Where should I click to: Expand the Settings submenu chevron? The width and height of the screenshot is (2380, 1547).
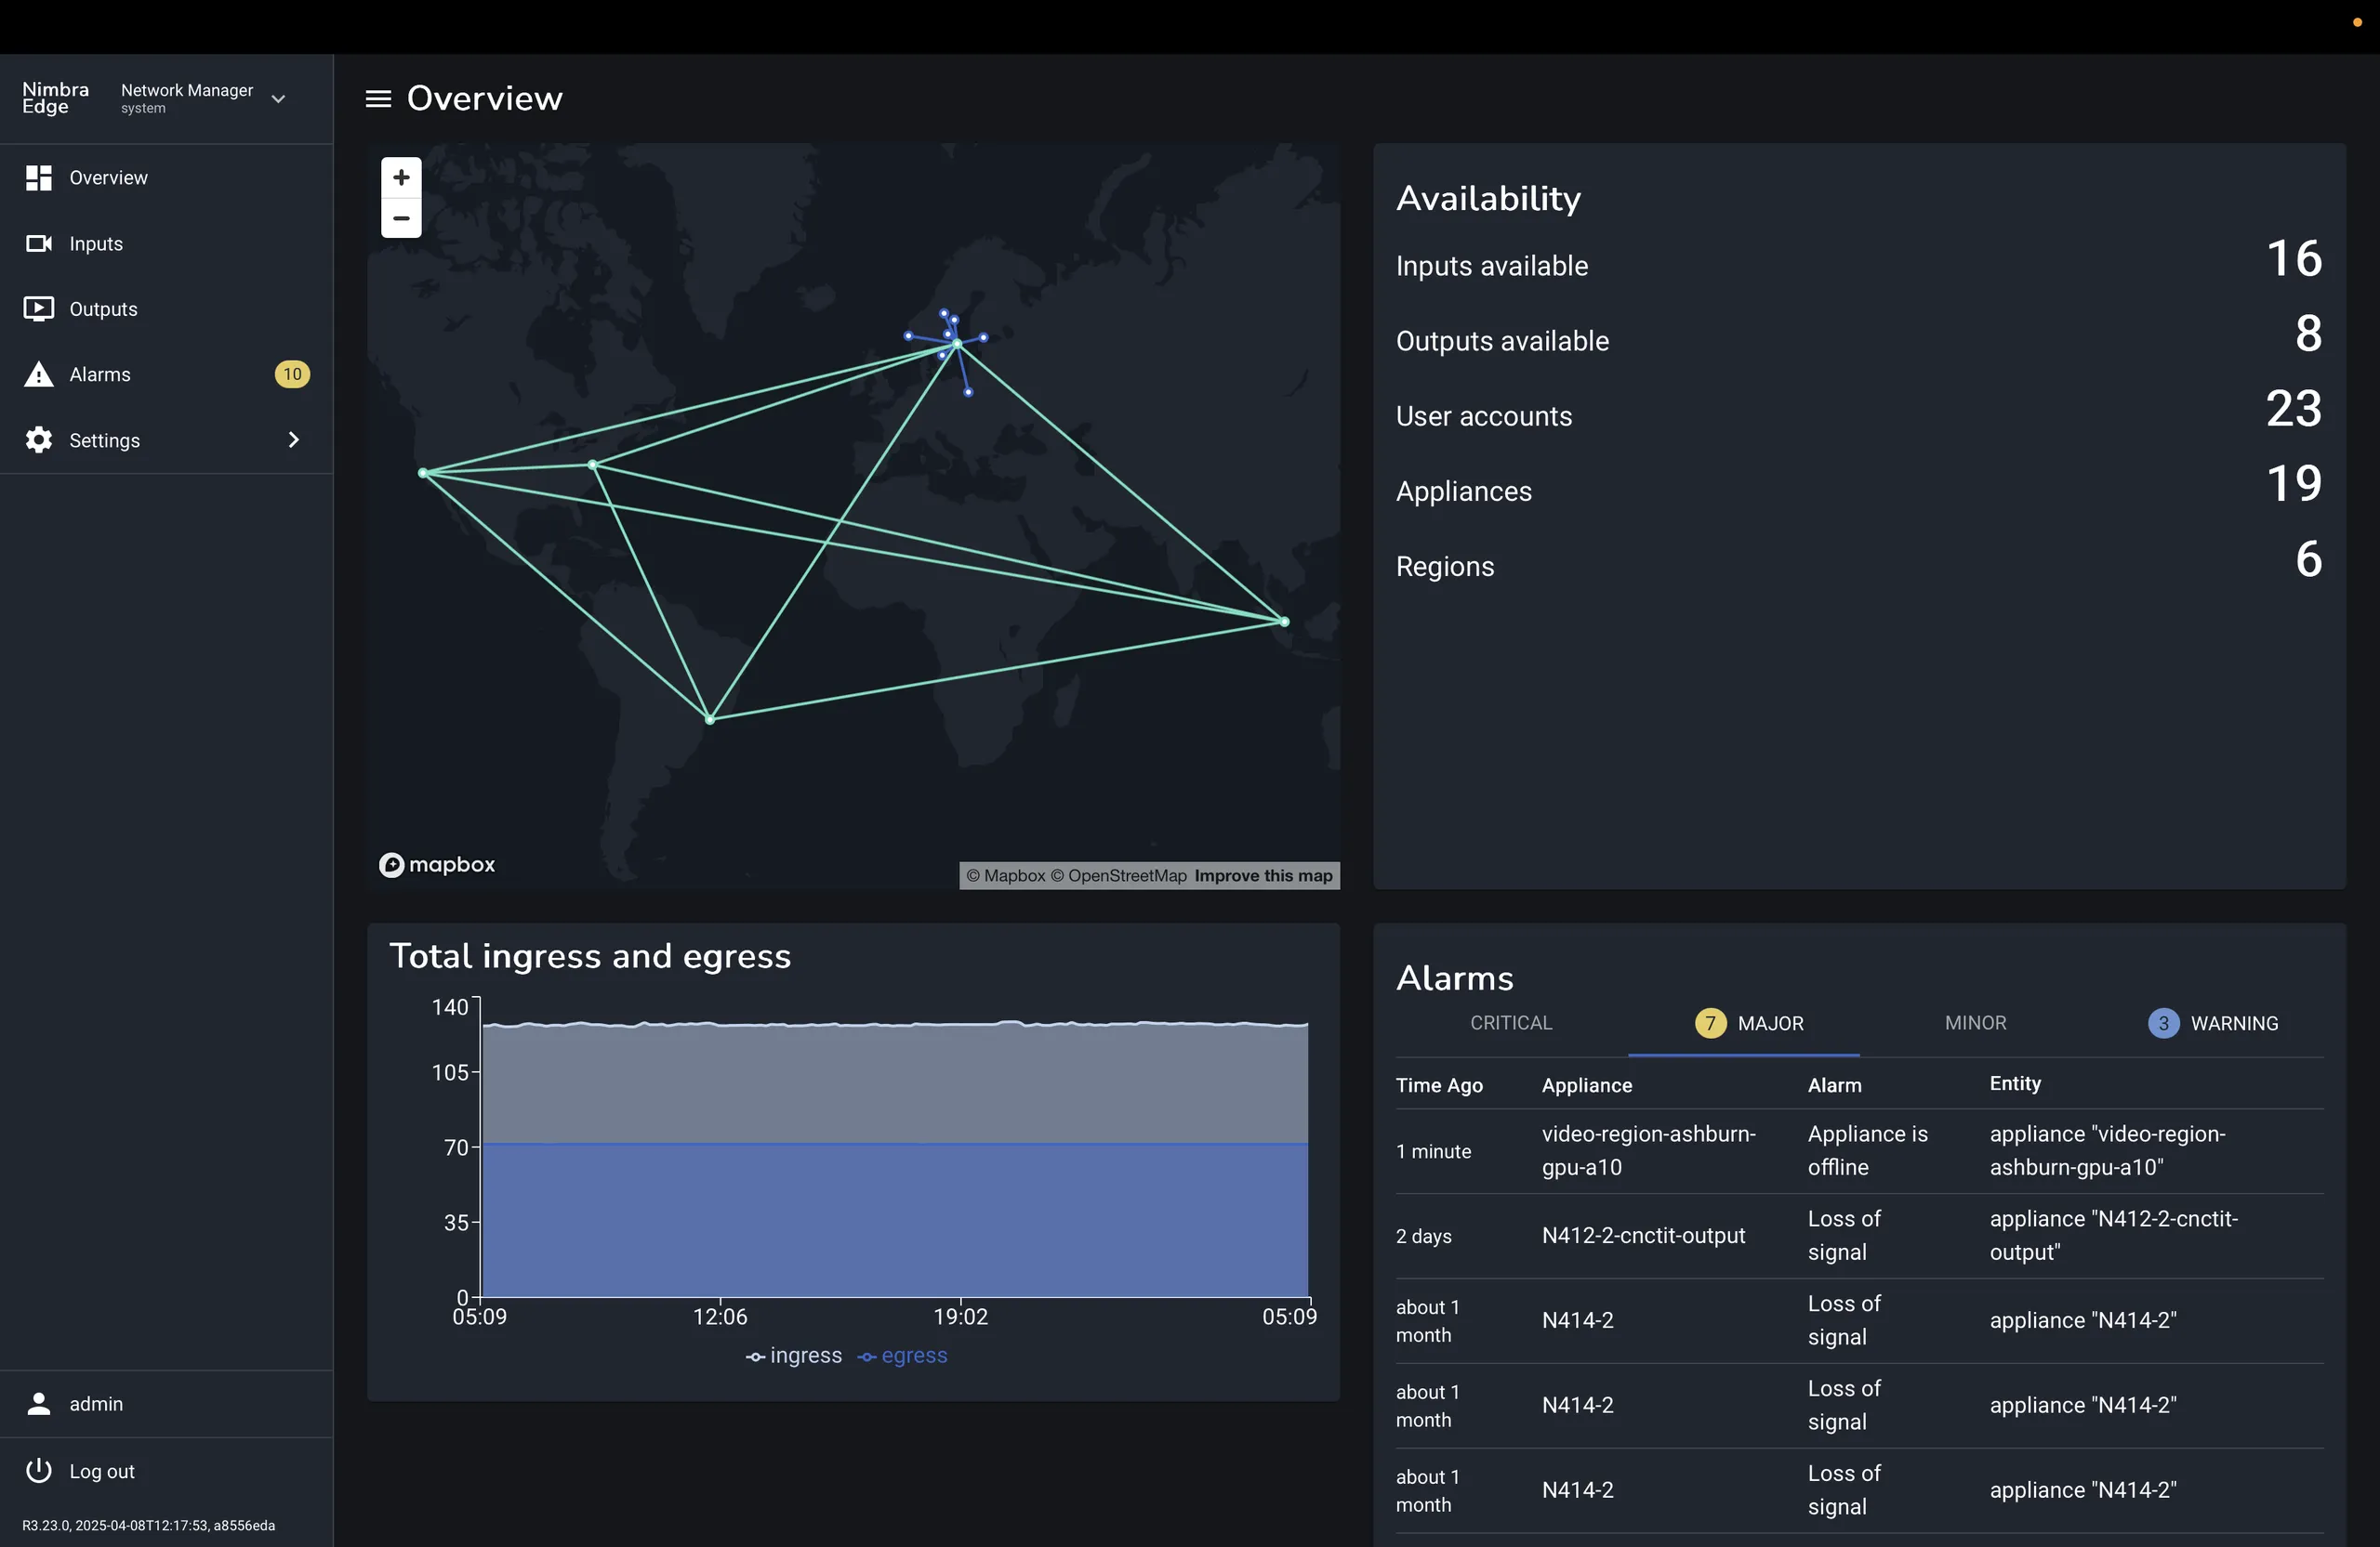pyautogui.click(x=293, y=439)
